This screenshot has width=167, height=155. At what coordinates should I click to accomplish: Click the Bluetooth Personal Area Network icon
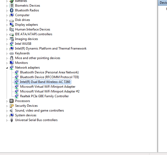coord(17,72)
